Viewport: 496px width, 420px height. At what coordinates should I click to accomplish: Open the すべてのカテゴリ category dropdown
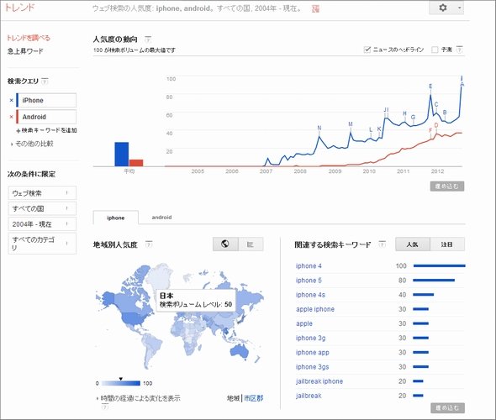click(42, 244)
